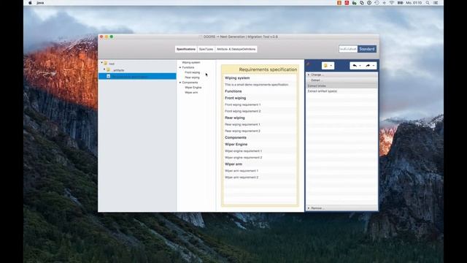Click the small demo requirements description text
The width and height of the screenshot is (467, 263).
coord(256,85)
